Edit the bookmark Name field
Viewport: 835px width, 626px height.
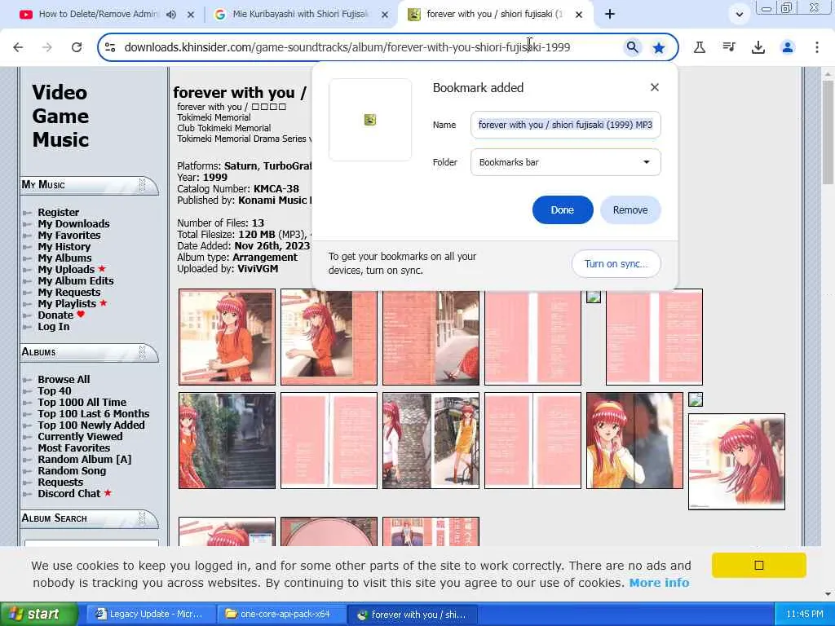[566, 125]
